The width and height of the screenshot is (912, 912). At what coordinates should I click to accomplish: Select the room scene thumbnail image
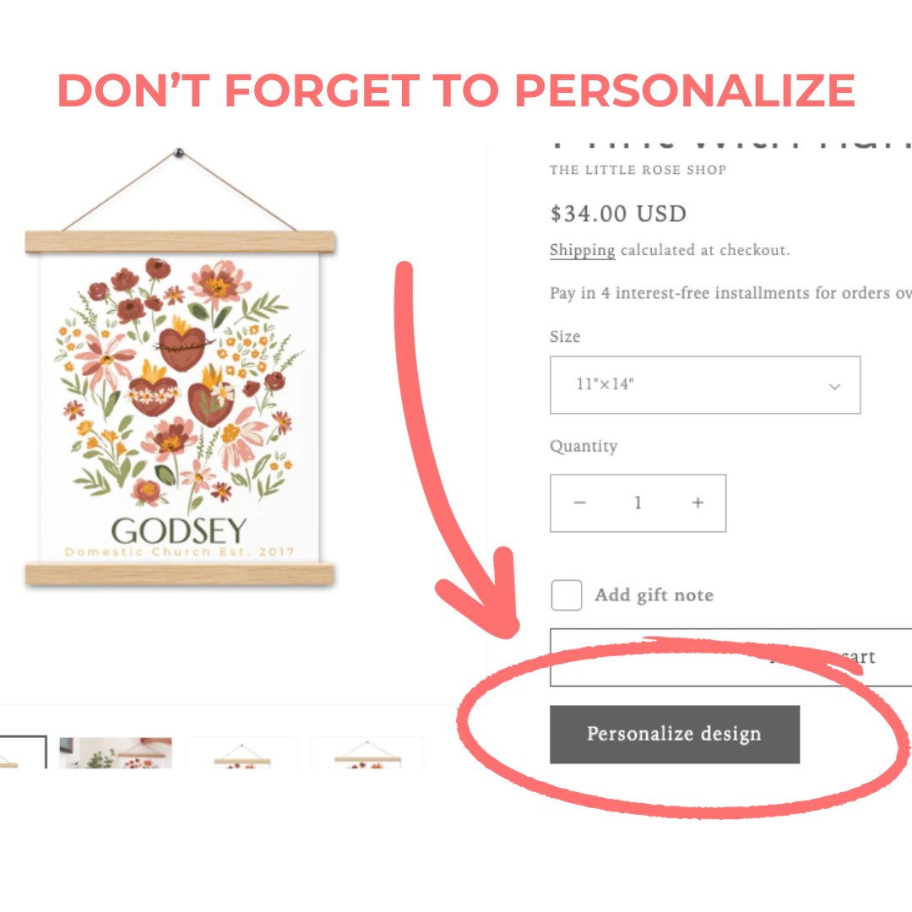(116, 752)
